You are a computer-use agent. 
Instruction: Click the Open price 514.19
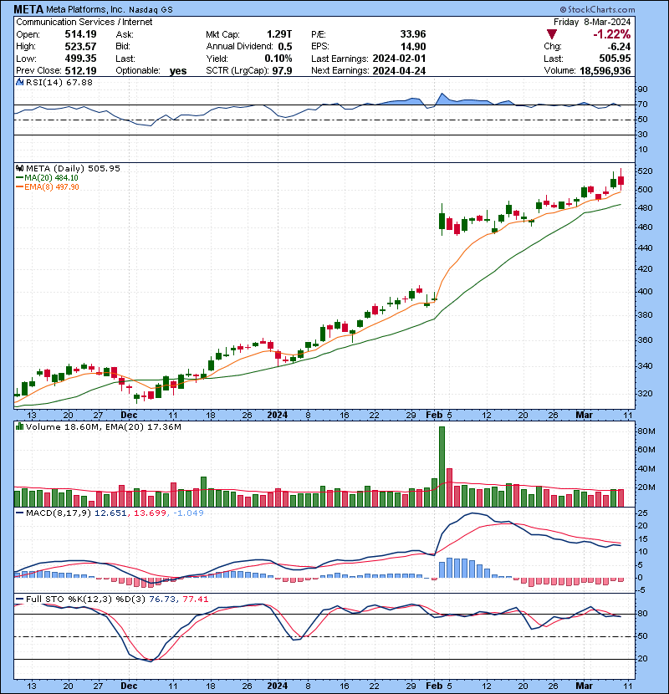click(80, 34)
